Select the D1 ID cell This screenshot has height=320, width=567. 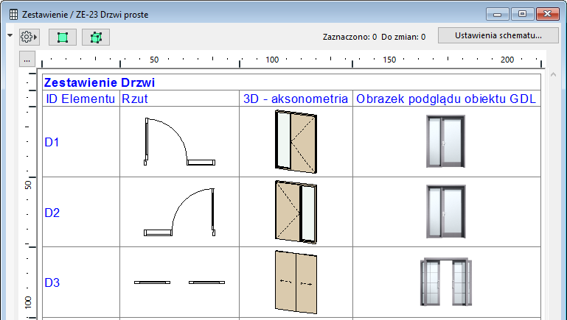click(x=81, y=142)
